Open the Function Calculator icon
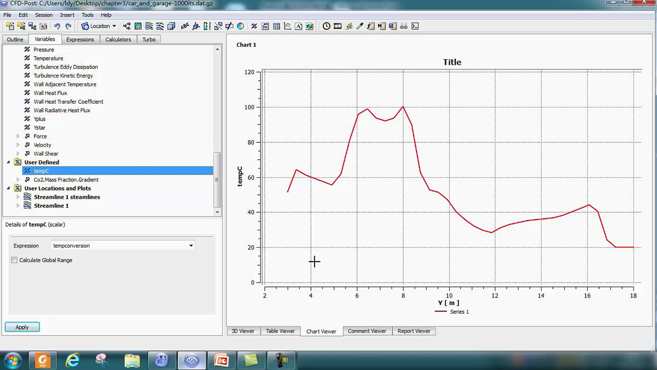The image size is (657, 370). (x=371, y=26)
